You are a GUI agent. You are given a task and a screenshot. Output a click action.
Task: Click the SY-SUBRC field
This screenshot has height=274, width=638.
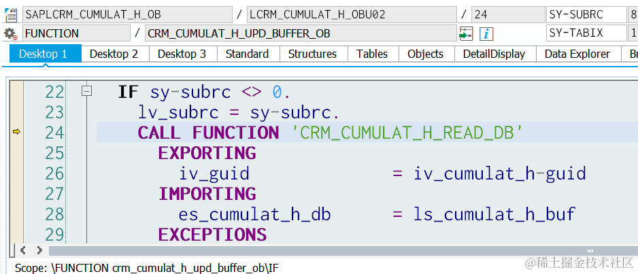click(586, 15)
